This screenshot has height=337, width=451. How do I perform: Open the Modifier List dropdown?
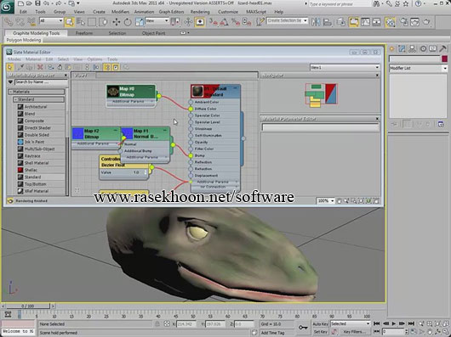418,68
